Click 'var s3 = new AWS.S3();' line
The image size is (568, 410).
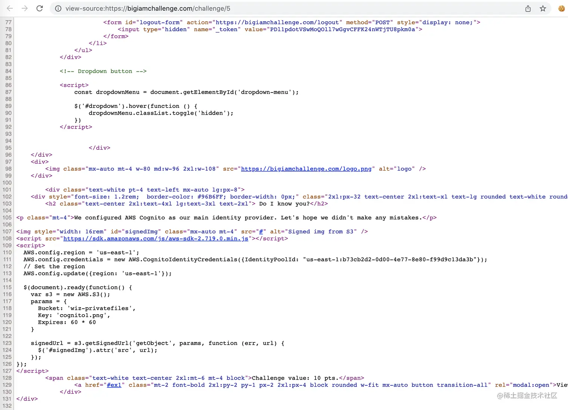coord(71,294)
